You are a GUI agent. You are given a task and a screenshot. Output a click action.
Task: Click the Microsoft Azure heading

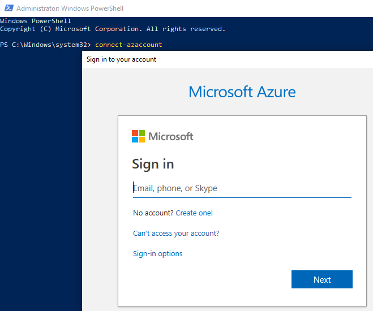coord(242,92)
